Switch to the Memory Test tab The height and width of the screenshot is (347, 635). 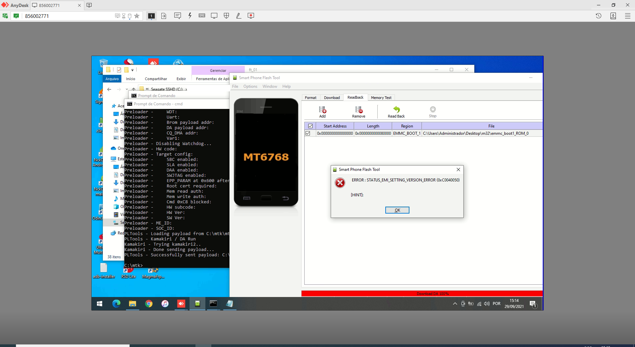(381, 97)
